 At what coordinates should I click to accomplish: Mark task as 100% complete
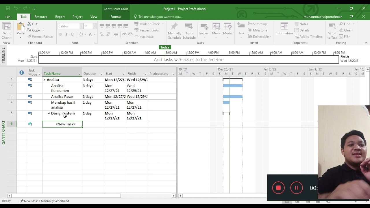[x=125, y=26]
